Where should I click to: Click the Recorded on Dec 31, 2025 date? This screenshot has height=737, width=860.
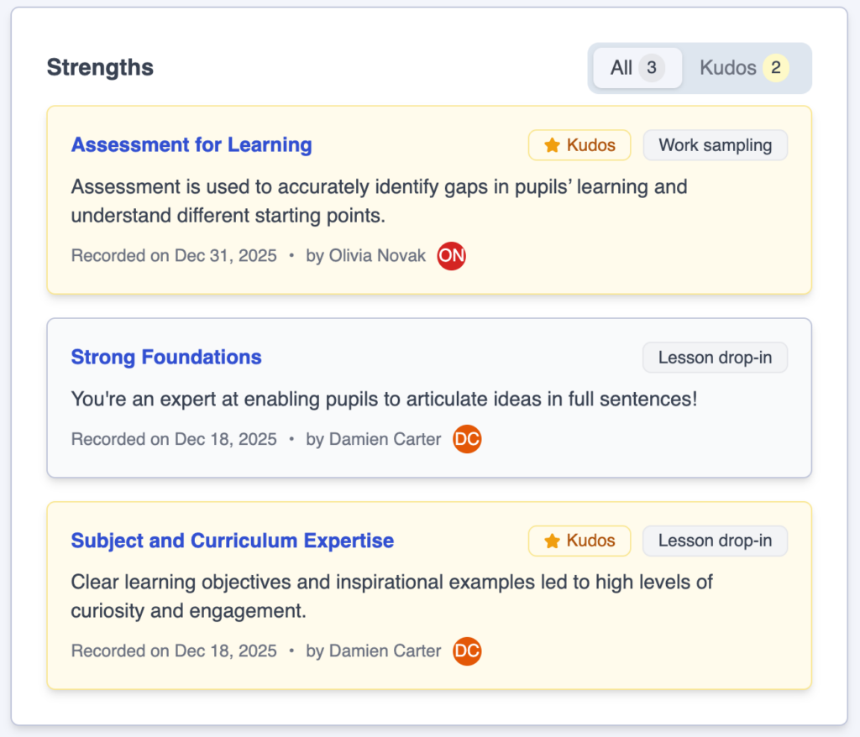(x=174, y=256)
